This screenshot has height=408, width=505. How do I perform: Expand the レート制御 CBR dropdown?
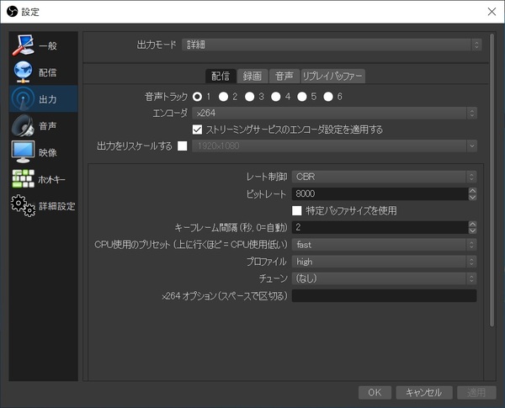[384, 177]
